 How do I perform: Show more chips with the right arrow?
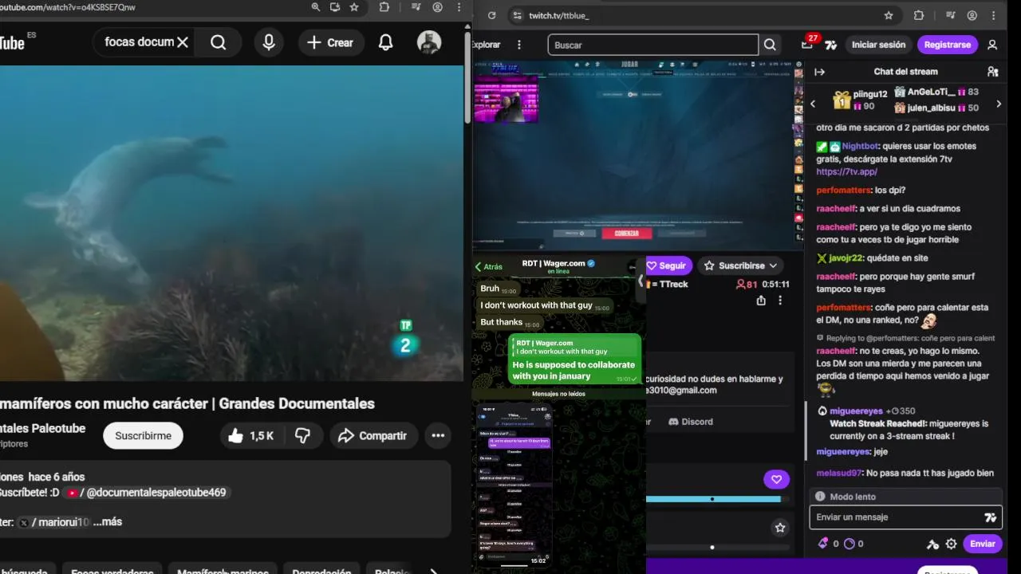(433, 571)
